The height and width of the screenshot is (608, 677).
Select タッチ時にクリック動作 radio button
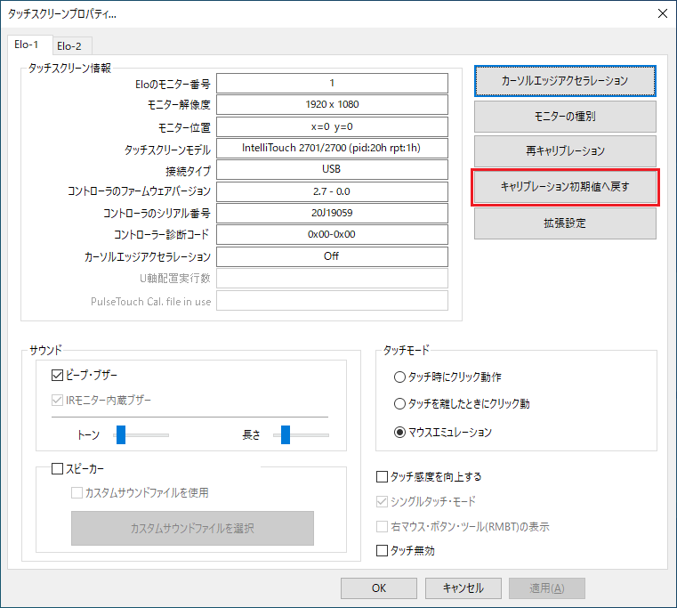(x=400, y=377)
